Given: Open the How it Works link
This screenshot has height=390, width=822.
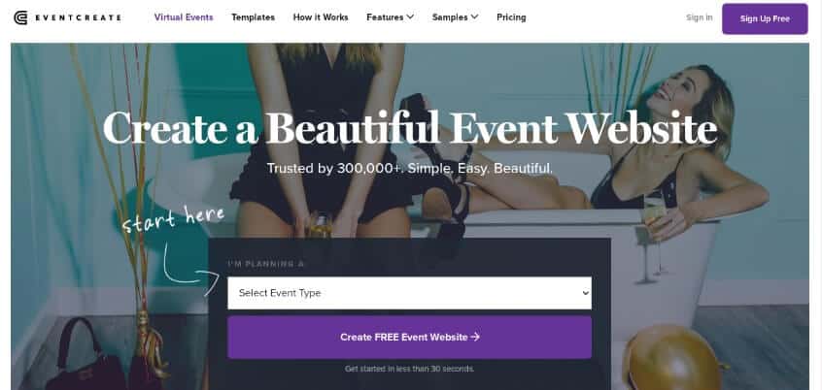Looking at the screenshot, I should pos(321,17).
